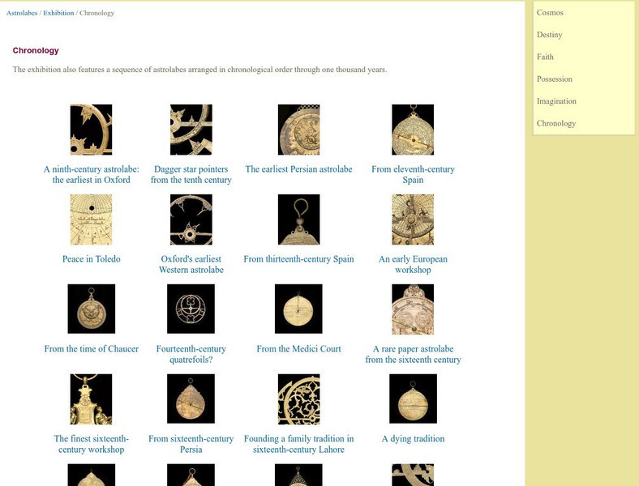Viewport: 639px width, 486px height.
Task: Open Oxford's earliest Western astrolabe thumbnail
Action: [191, 220]
